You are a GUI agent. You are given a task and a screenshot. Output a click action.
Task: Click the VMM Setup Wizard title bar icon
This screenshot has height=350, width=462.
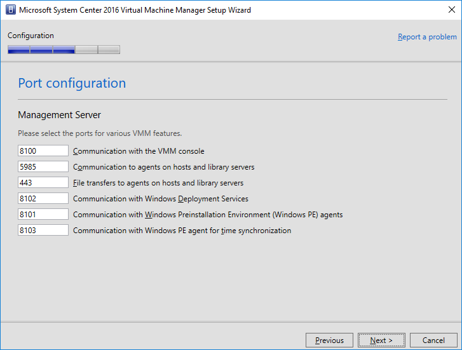10,10
